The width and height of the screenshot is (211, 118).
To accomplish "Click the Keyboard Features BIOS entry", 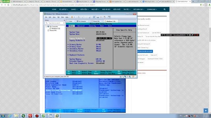I will (x=77, y=55).
